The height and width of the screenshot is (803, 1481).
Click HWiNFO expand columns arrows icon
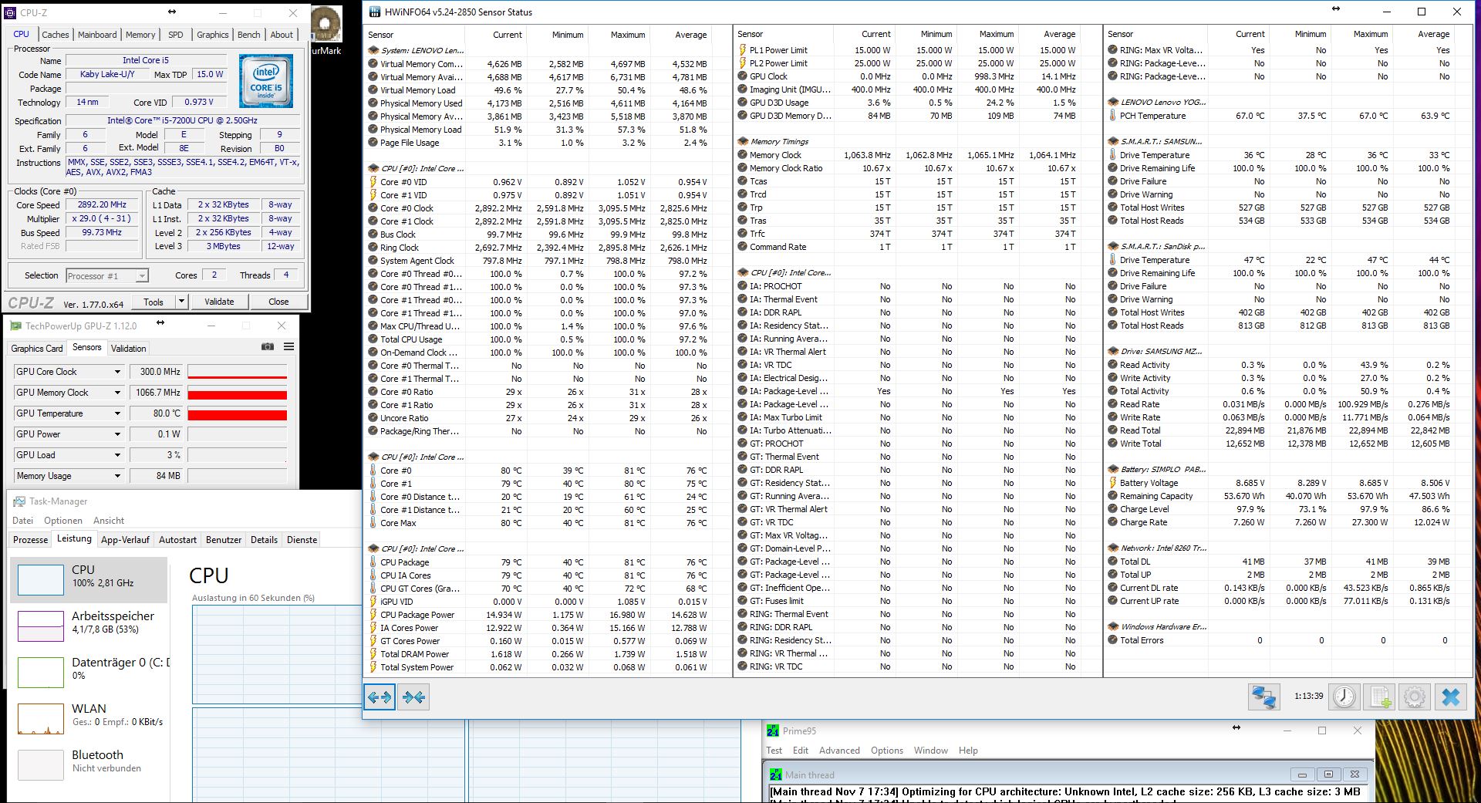coord(380,697)
